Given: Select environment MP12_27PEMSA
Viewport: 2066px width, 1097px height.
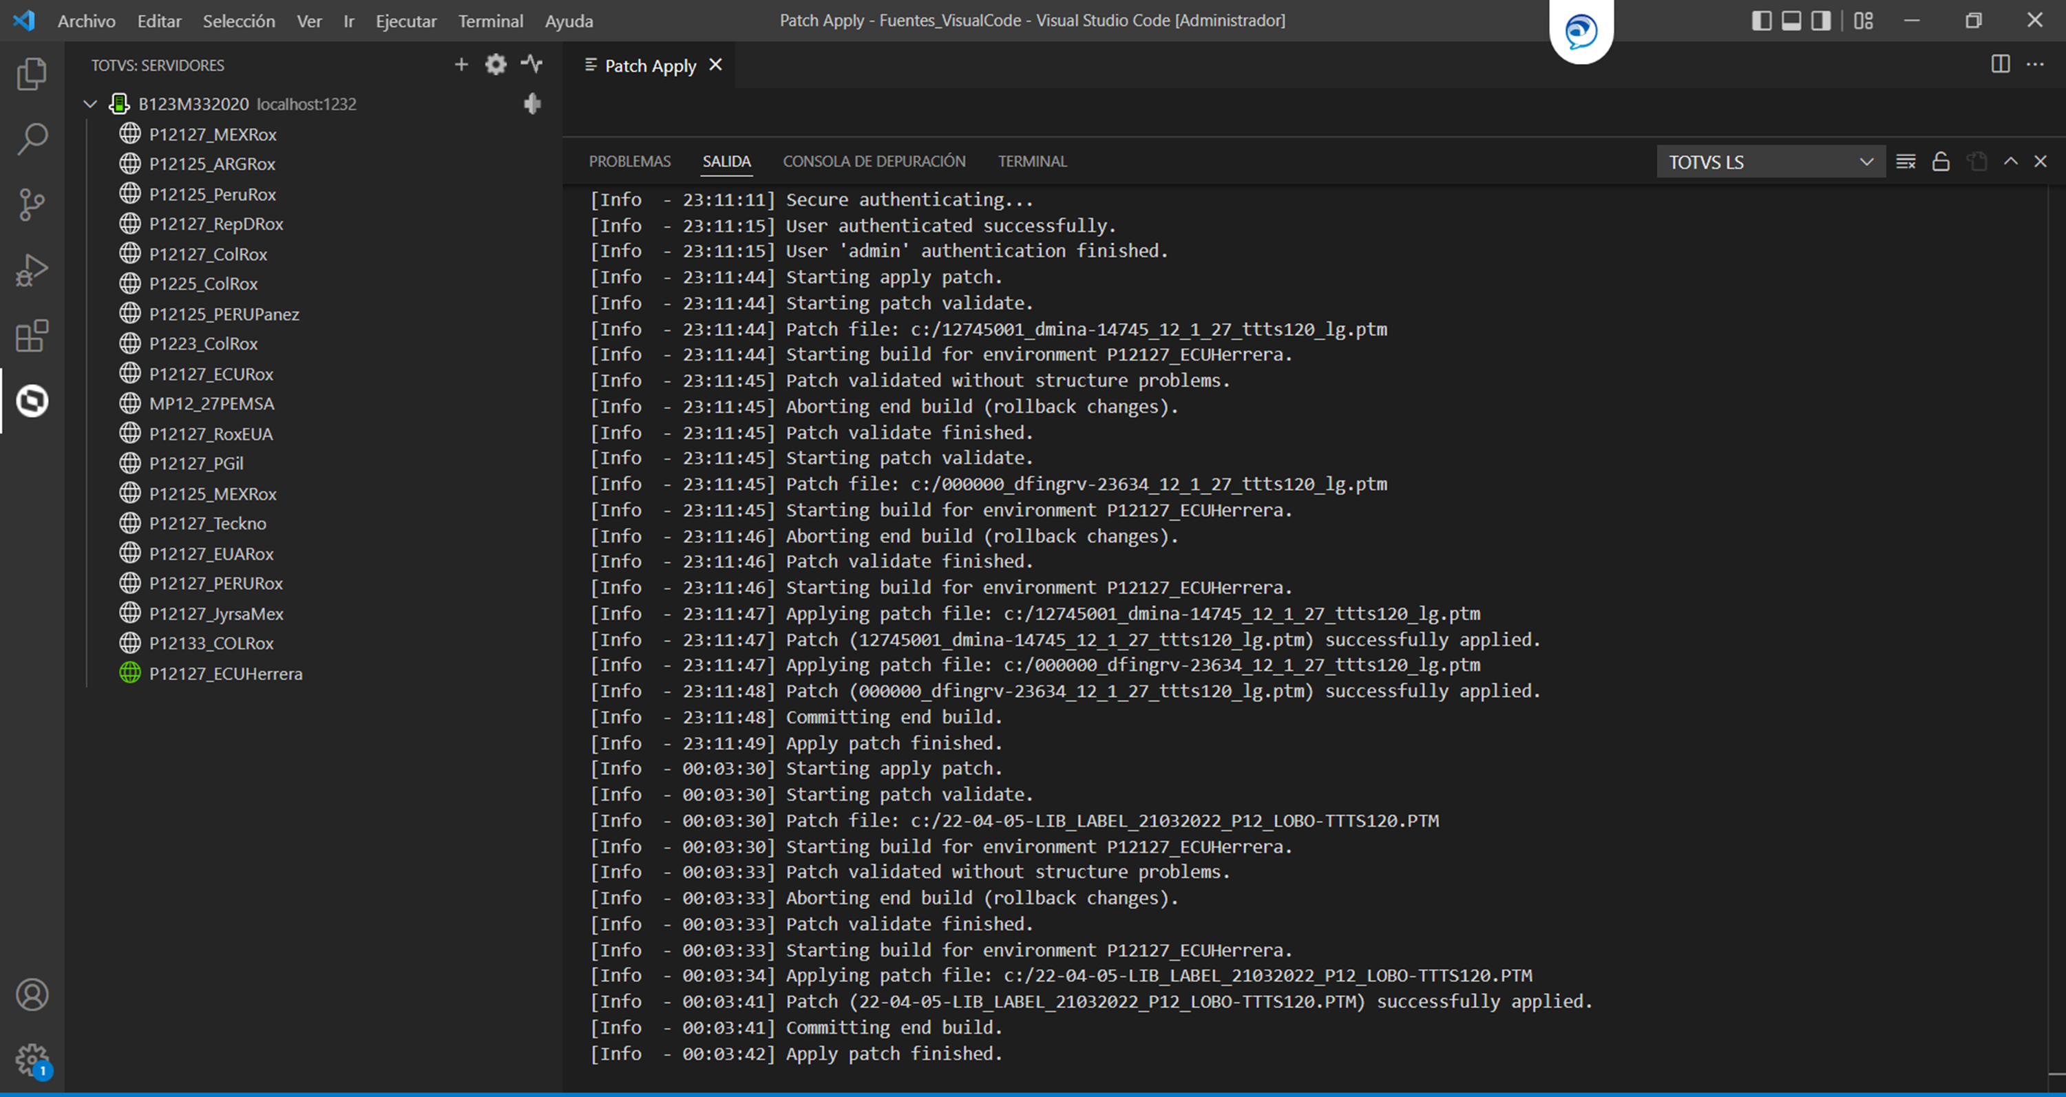Looking at the screenshot, I should pos(212,403).
